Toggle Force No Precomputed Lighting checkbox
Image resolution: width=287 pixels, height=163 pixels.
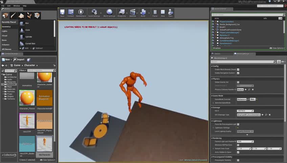tap(238, 124)
